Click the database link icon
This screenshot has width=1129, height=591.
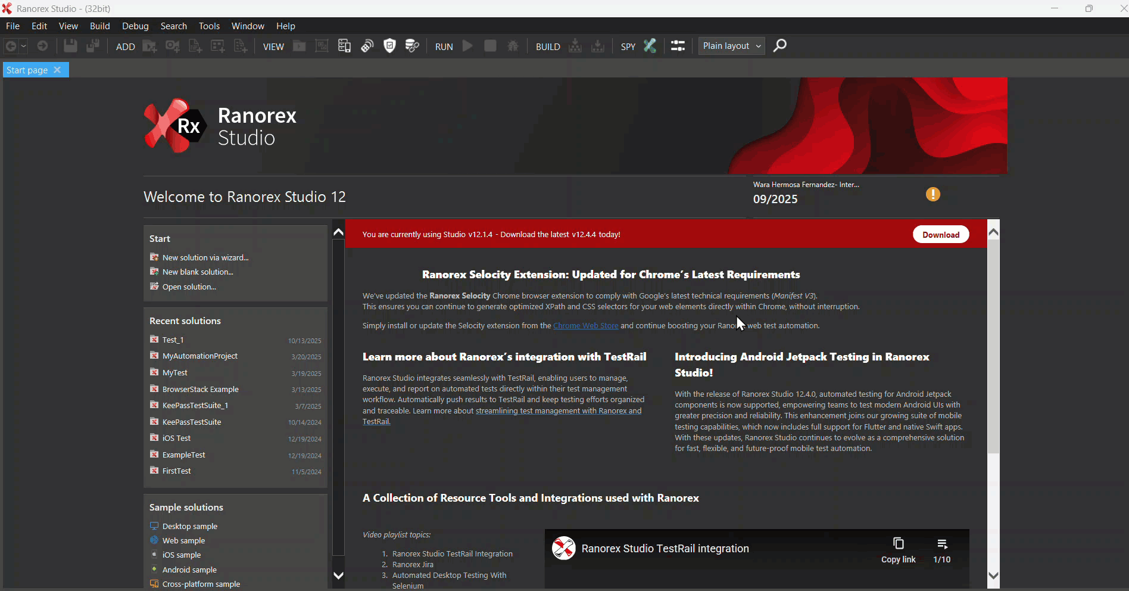tap(412, 46)
